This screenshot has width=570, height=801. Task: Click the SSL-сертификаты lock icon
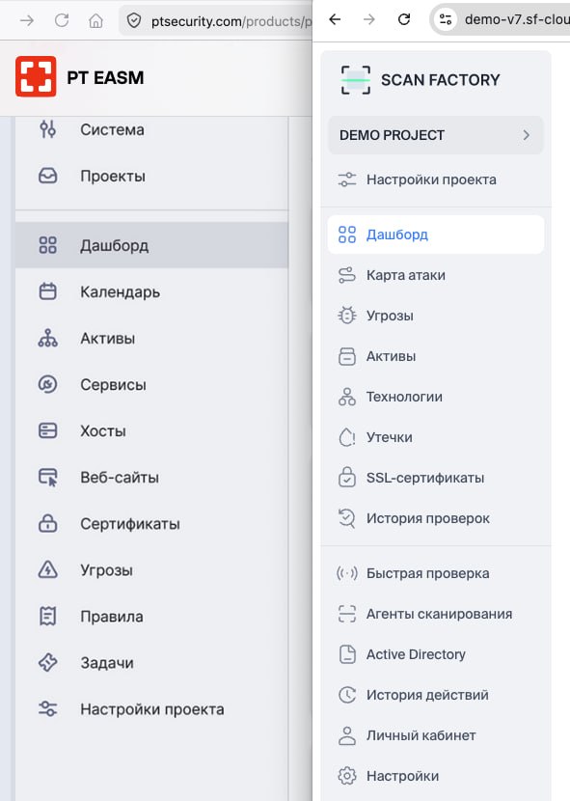pos(347,478)
